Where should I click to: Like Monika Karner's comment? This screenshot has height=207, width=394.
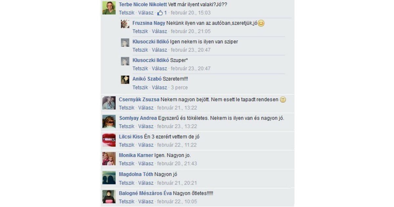[127, 163]
